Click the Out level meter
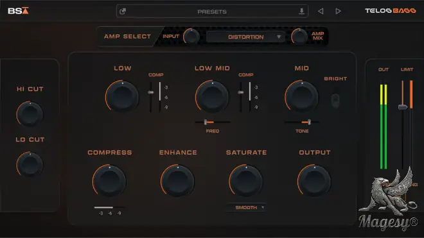 [x=384, y=125]
